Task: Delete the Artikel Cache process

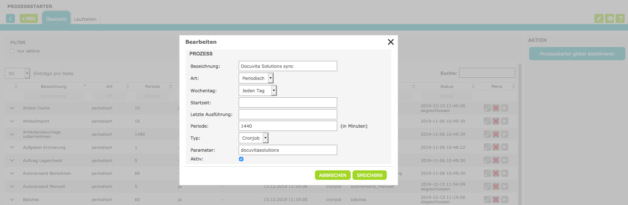Action: click(496, 108)
